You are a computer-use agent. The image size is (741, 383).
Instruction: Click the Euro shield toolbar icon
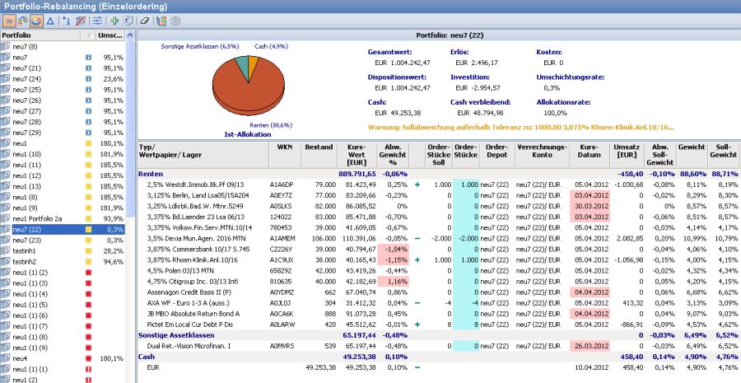click(128, 20)
